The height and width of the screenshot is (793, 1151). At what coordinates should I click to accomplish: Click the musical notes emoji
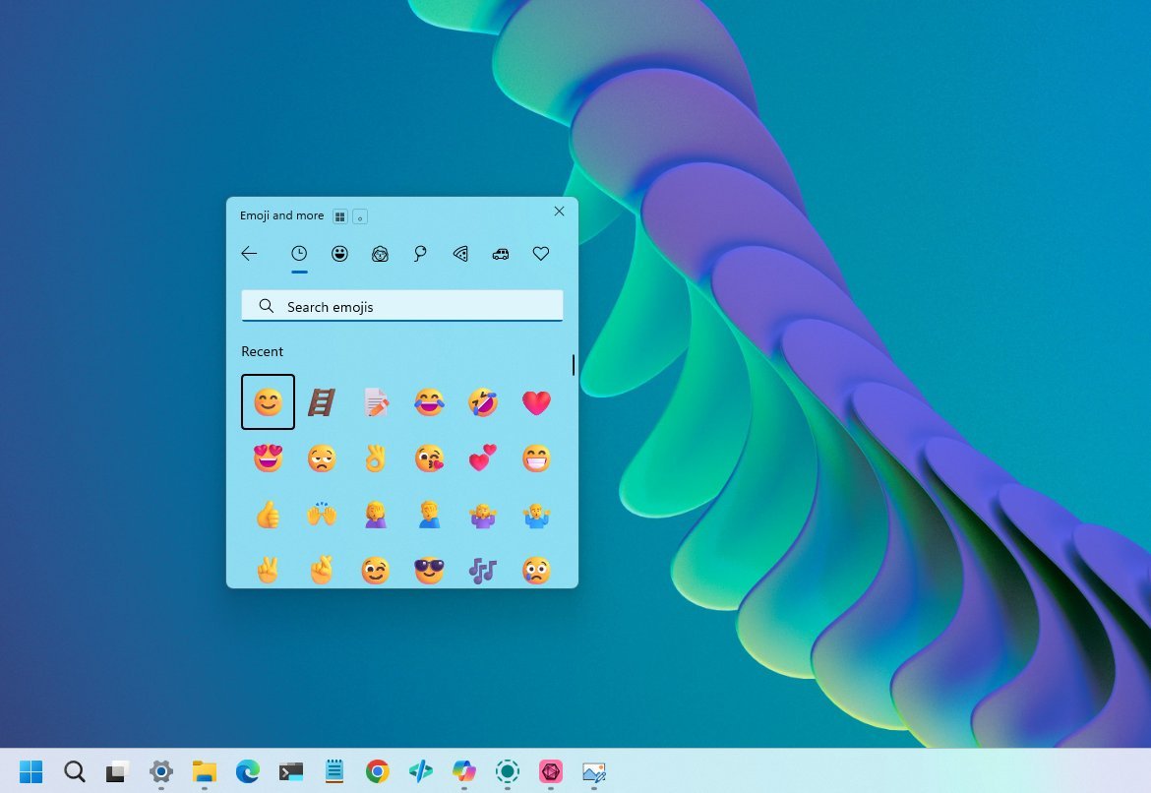(482, 570)
